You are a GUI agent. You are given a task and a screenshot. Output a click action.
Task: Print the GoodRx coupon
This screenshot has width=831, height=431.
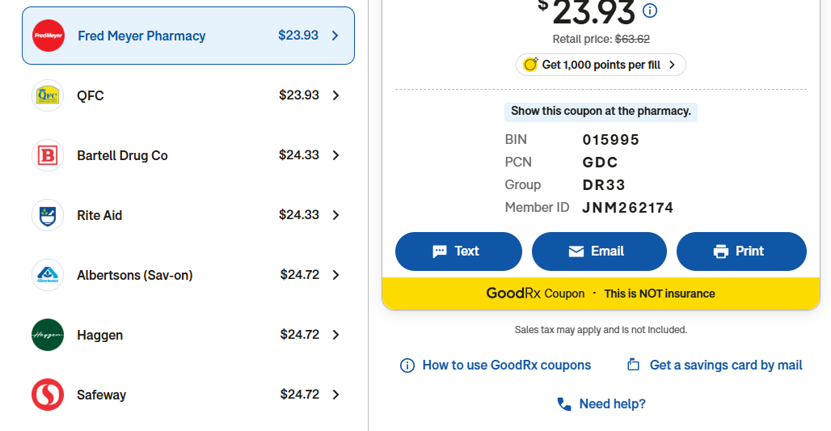741,251
